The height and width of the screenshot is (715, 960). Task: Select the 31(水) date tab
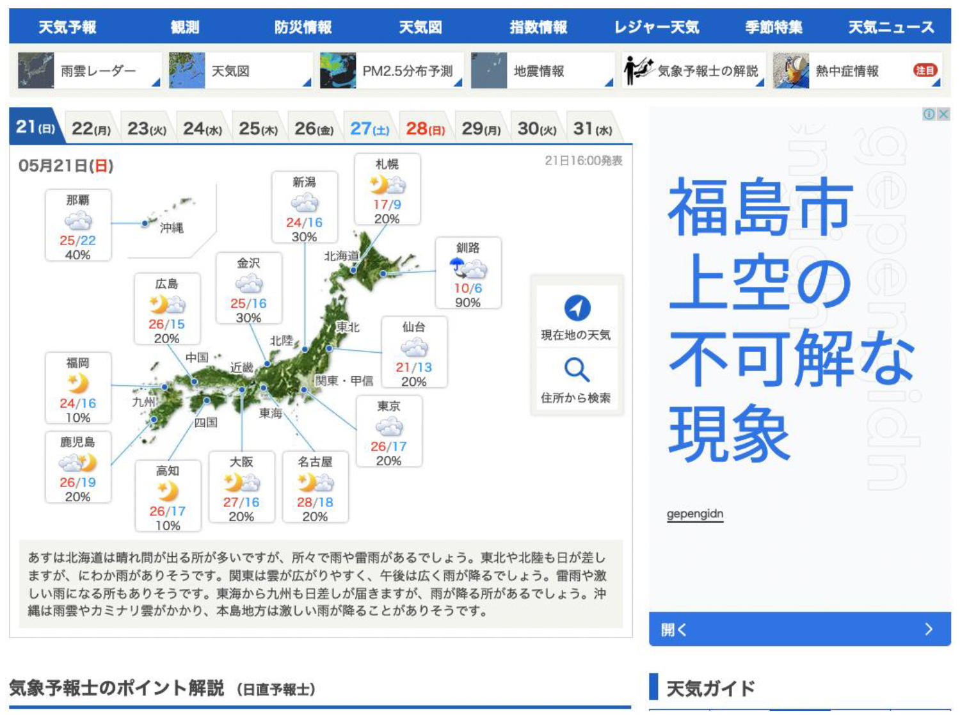tap(592, 128)
